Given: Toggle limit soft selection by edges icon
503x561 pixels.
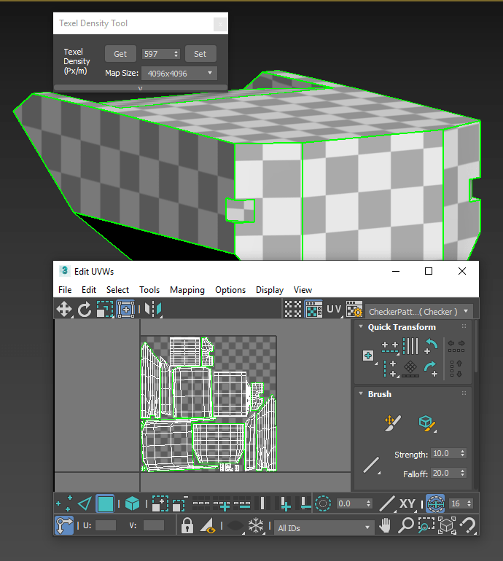Looking at the screenshot, I should pos(435,503).
